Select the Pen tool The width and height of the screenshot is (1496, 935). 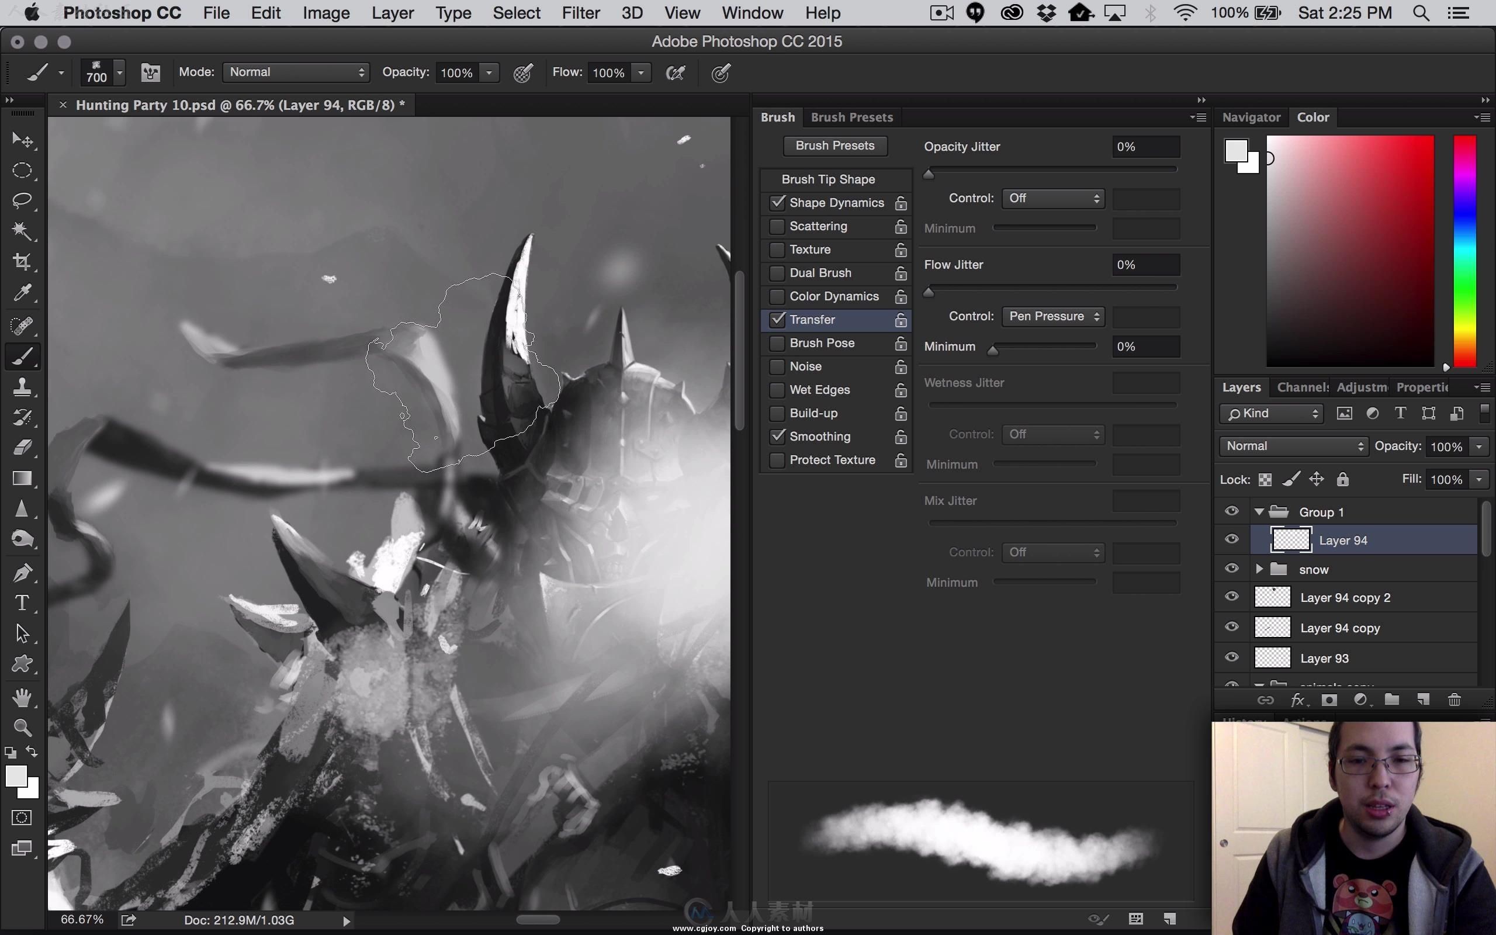click(22, 573)
